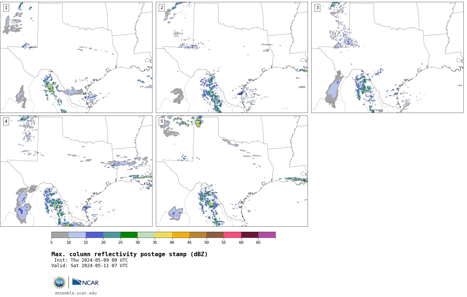Screen dimensions: 467x297
Task: Click the member number 3 label box
Action: pos(317,8)
